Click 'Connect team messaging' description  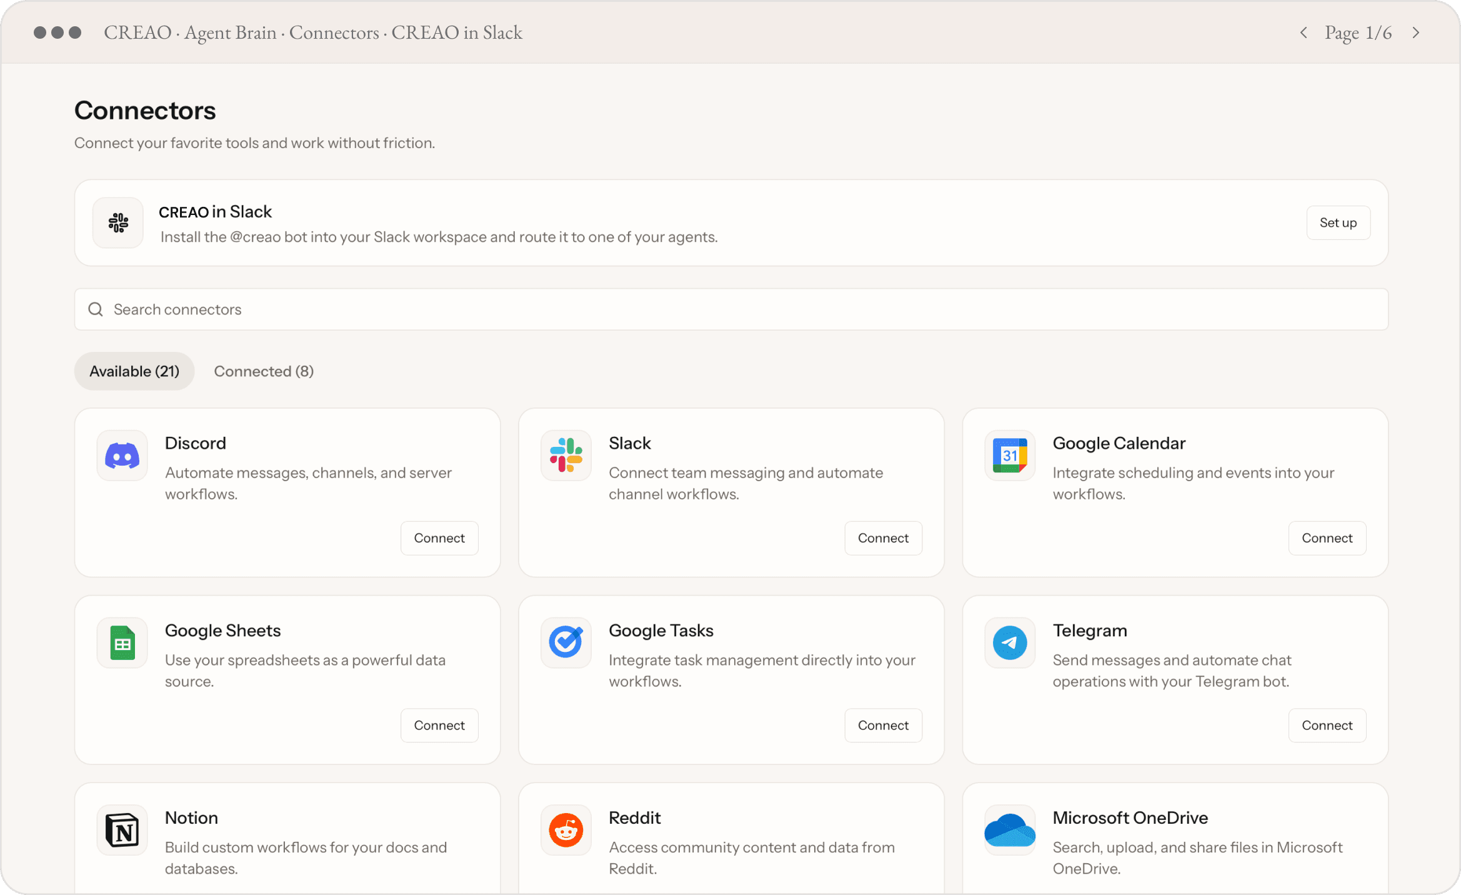[746, 484]
